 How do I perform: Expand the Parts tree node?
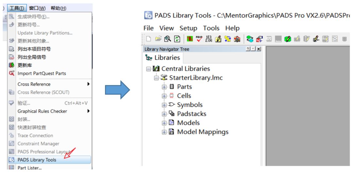164,87
